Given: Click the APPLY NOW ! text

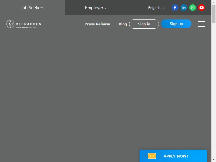Looking at the screenshot, I should click(176, 156).
